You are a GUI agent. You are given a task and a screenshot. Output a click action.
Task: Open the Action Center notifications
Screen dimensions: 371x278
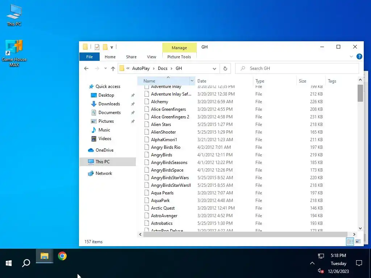pos(359,263)
